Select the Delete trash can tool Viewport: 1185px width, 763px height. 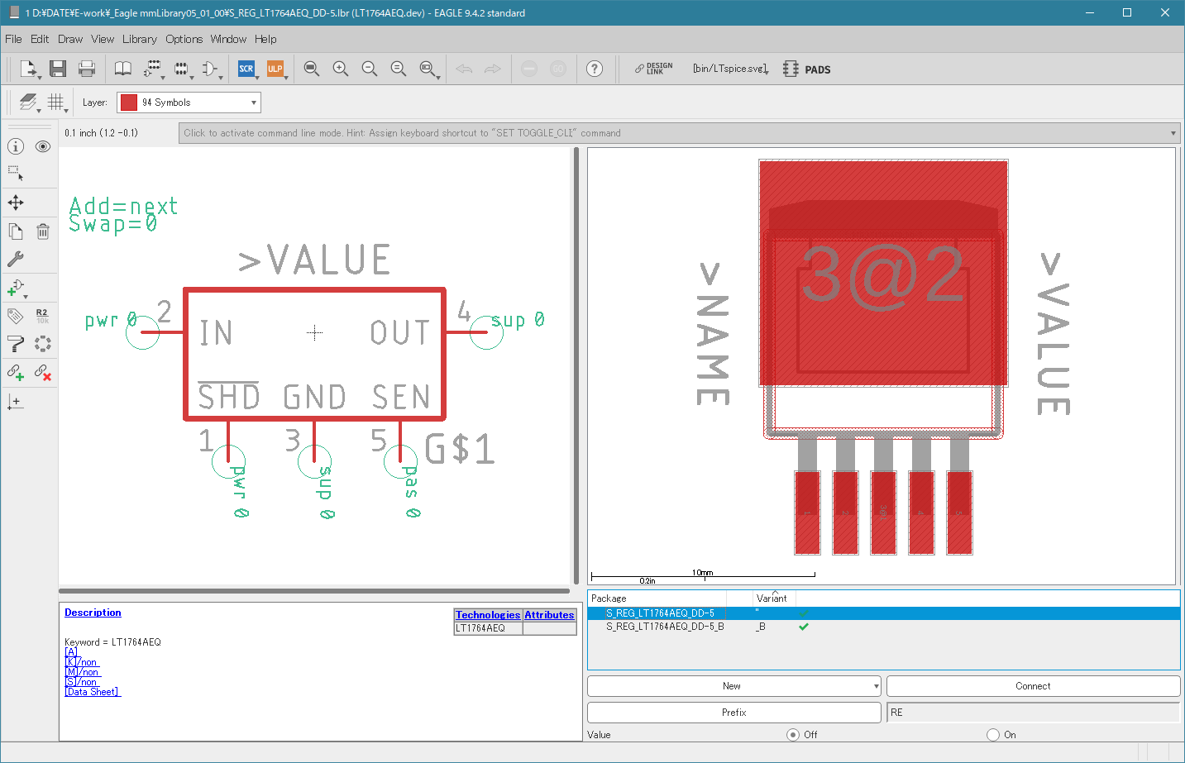click(43, 231)
